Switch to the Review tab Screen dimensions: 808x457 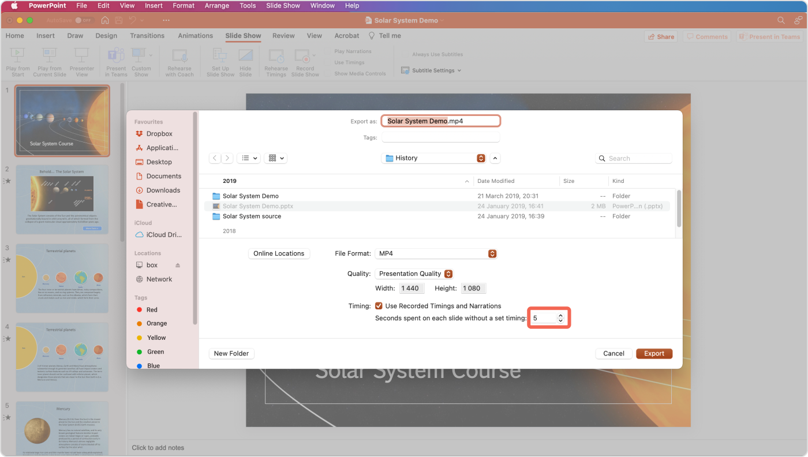(x=283, y=36)
